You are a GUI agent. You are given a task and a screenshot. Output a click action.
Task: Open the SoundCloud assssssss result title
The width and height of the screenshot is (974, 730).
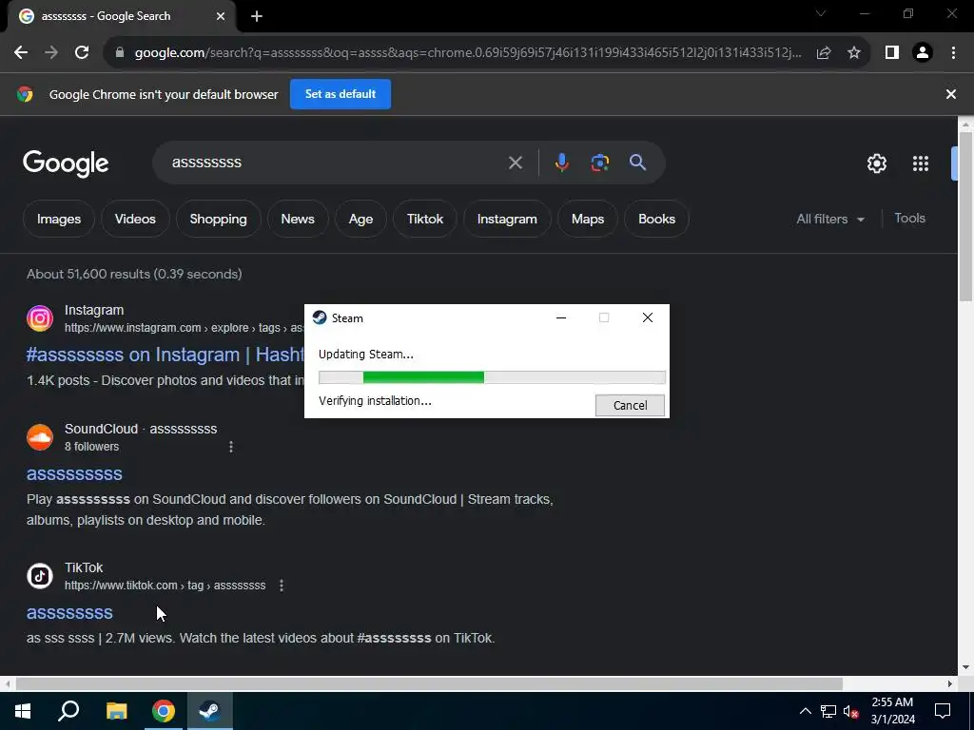[74, 474]
